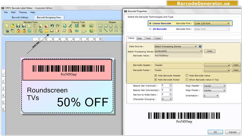
Task: Click the View button for Barcode Header
Action: [236, 65]
